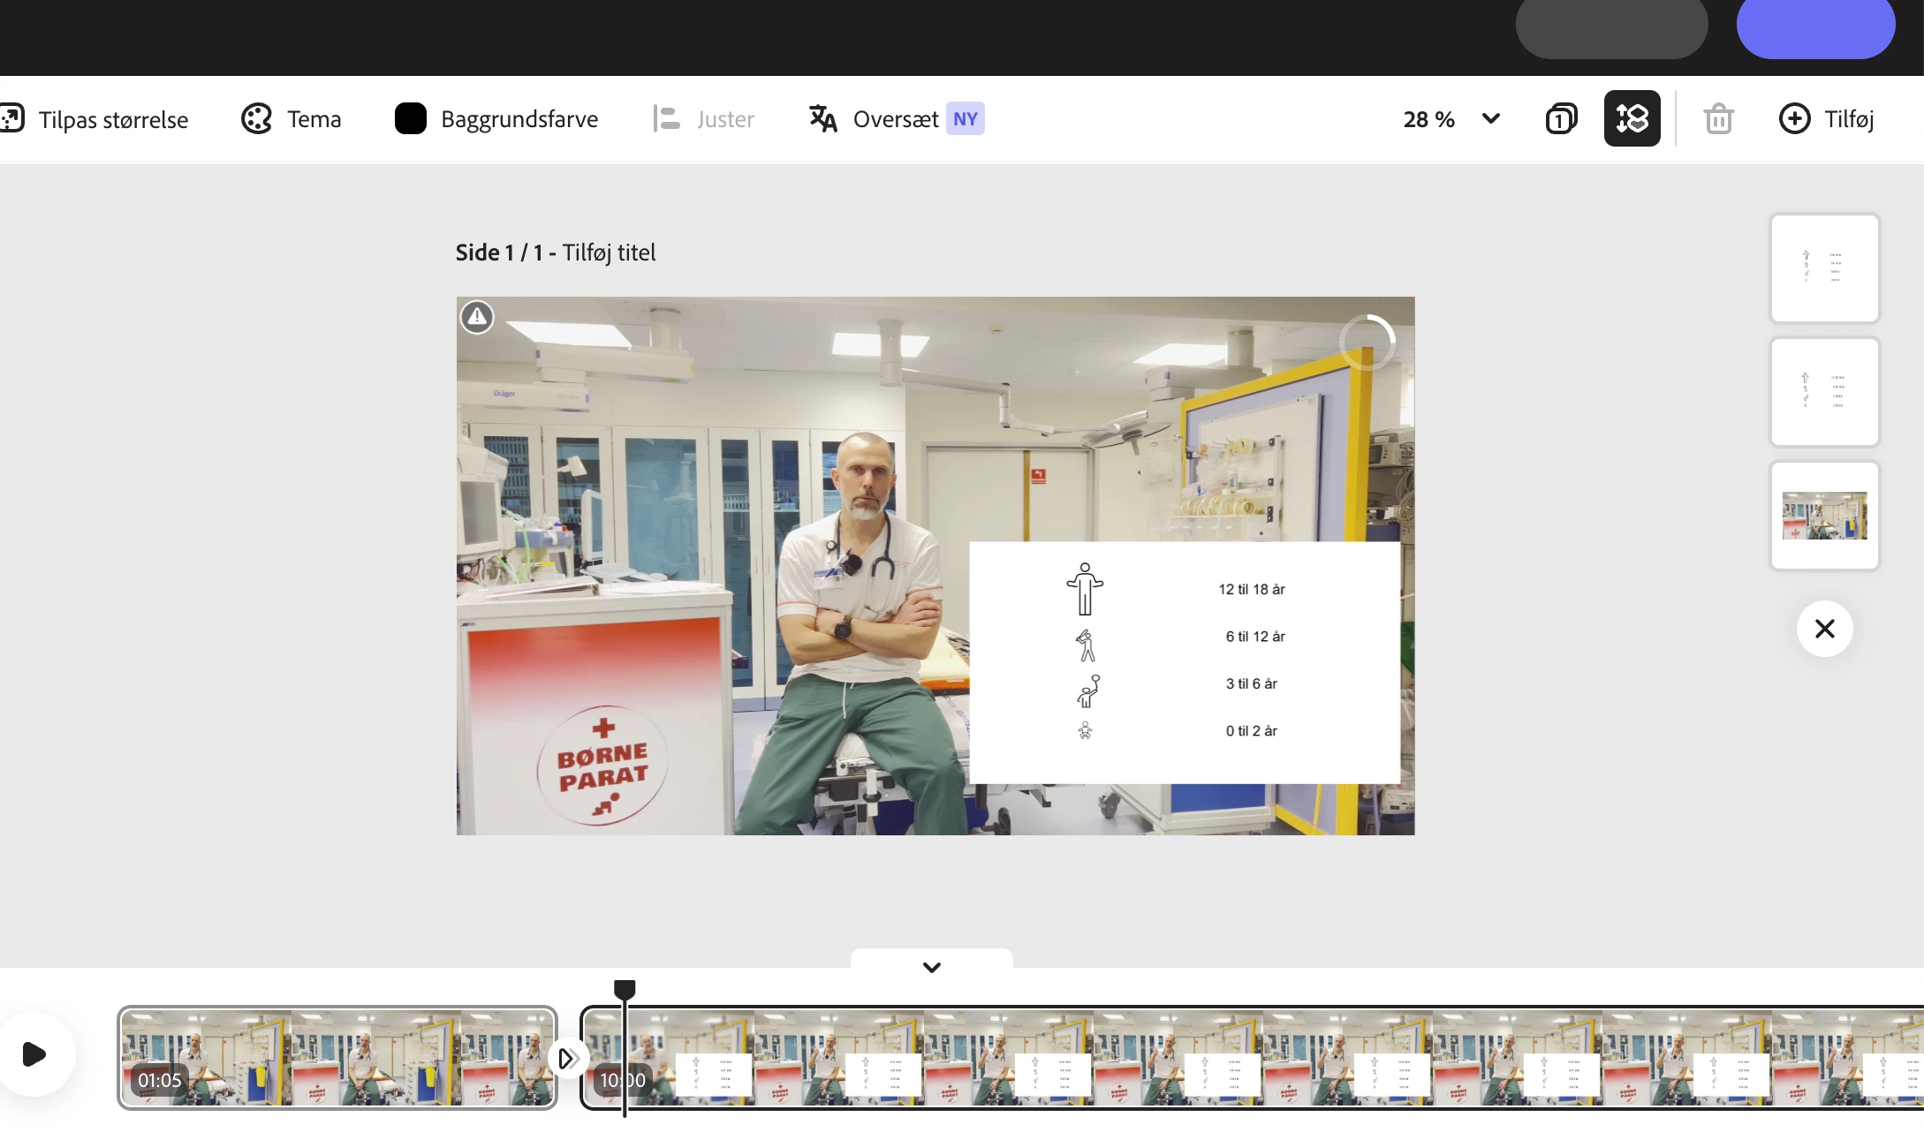Open the Tema palette icon

click(x=256, y=118)
